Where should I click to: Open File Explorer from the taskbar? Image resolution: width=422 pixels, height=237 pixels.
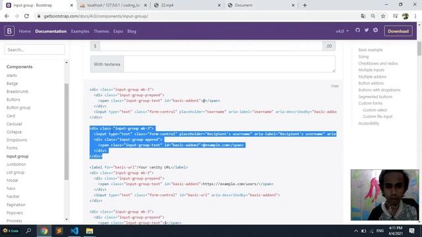point(90,231)
